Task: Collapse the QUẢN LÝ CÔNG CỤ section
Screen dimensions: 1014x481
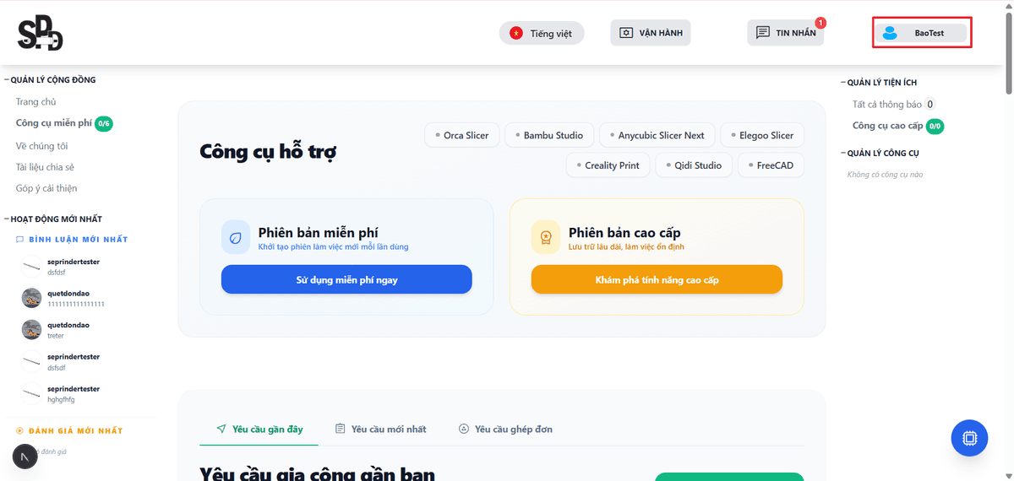Action: (880, 153)
